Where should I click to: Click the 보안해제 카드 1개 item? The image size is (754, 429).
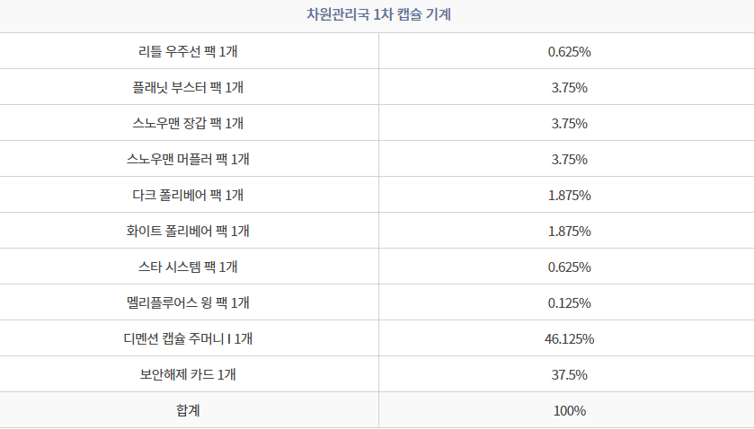[188, 374]
